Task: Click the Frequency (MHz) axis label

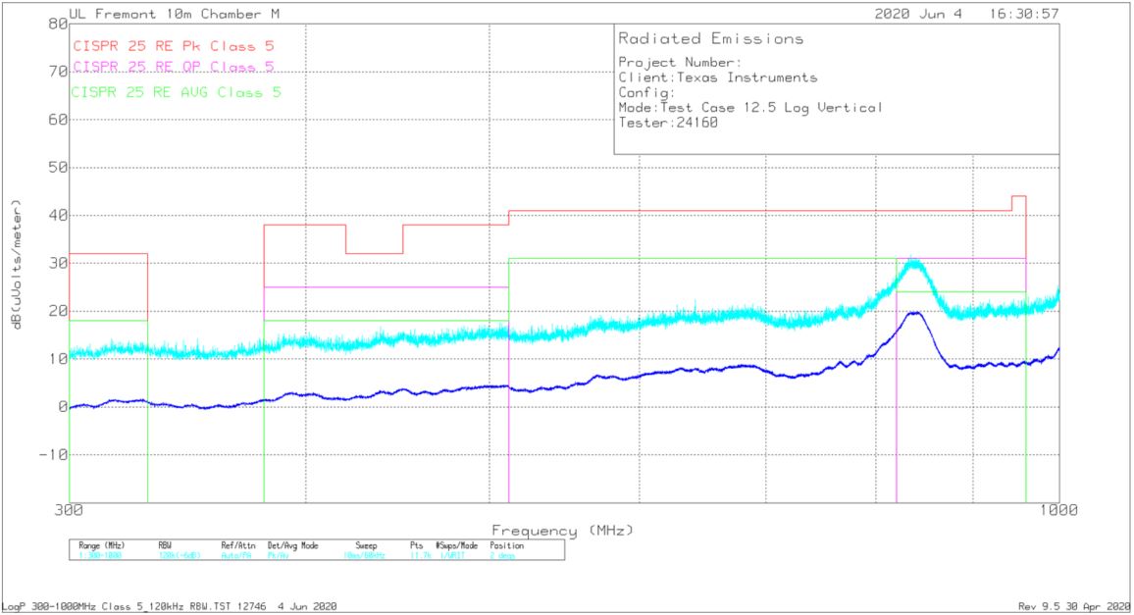Action: click(562, 530)
